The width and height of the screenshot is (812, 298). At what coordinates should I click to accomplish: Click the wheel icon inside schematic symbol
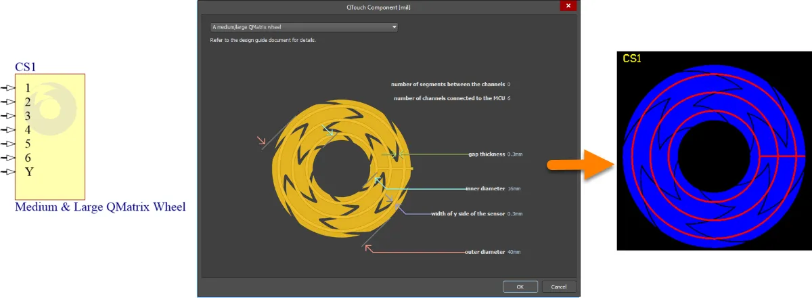coord(52,108)
